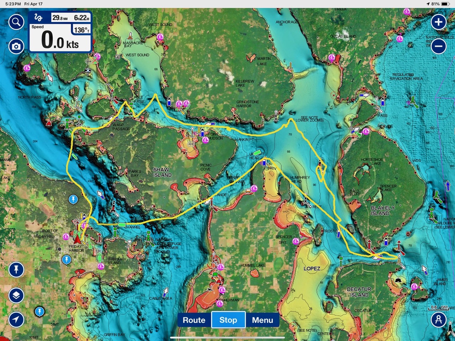Viewport: 455px width, 341px height.
Task: Tap the 136°T heading readout
Action: pyautogui.click(x=82, y=30)
